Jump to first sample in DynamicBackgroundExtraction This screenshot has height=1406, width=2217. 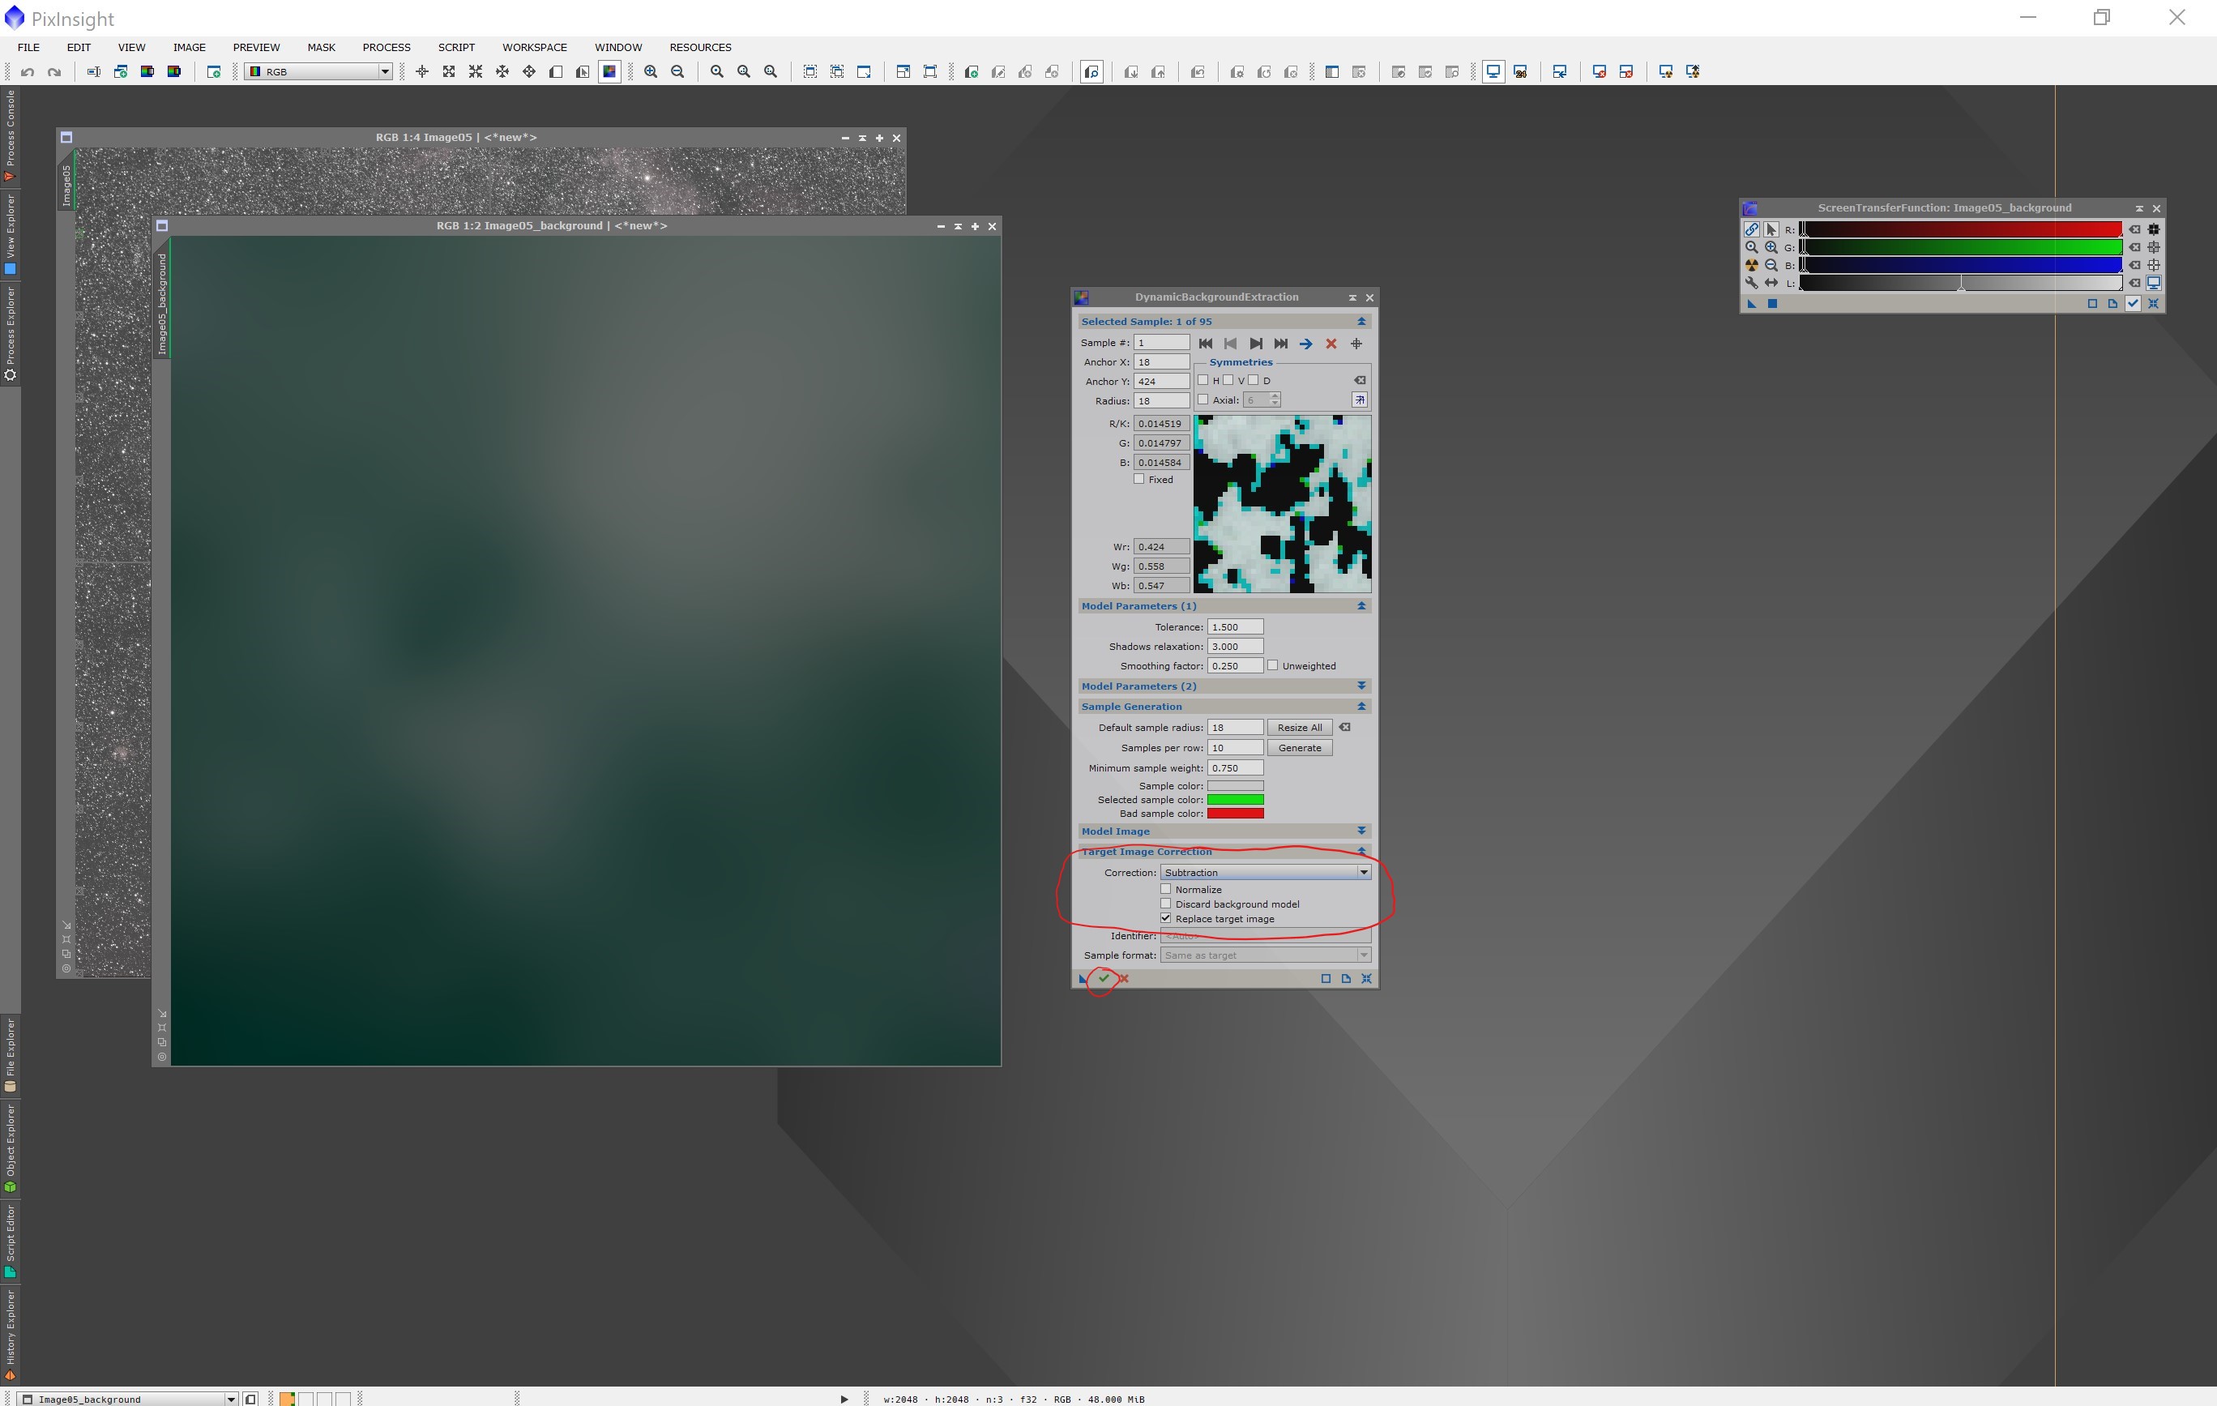click(1205, 344)
